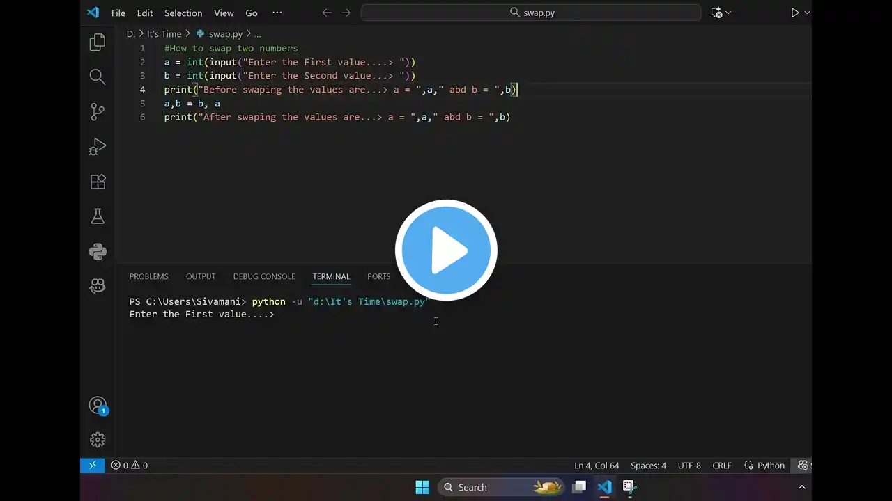
Task: Show the errors and warnings count
Action: coord(130,466)
